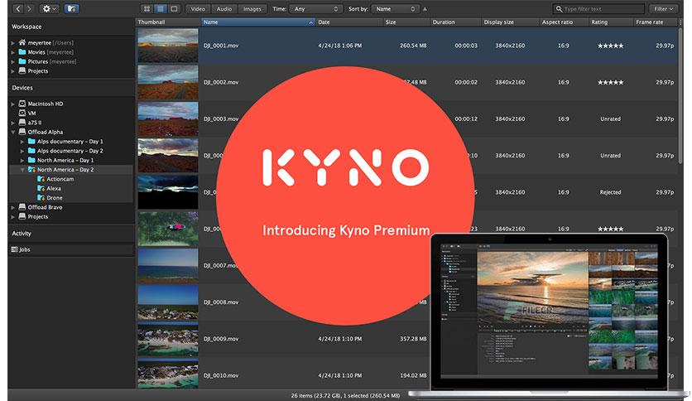Toggle the Audio media filter
The height and width of the screenshot is (401, 692).
tap(224, 9)
